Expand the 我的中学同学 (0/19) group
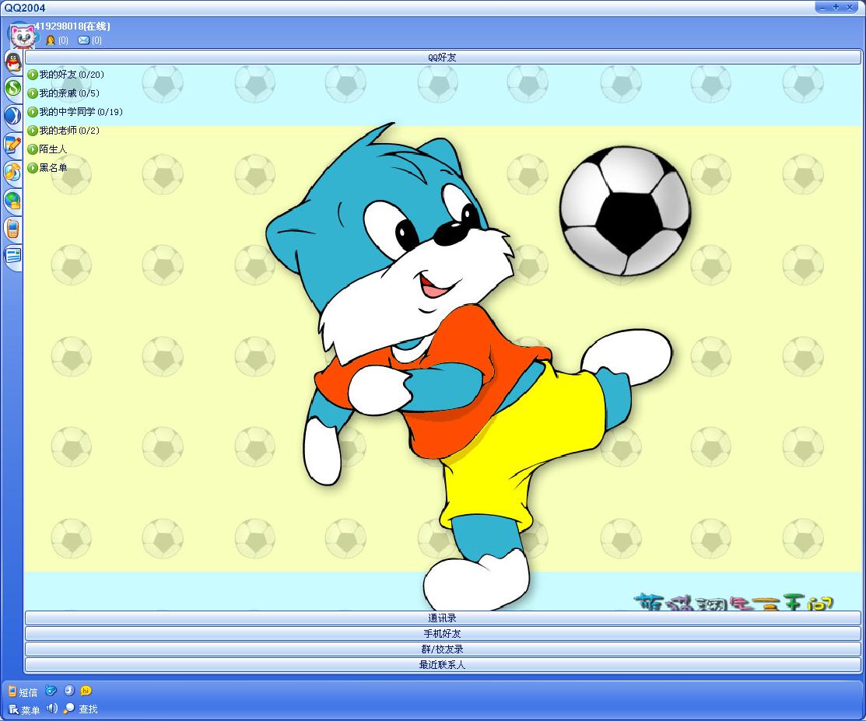 (75, 112)
